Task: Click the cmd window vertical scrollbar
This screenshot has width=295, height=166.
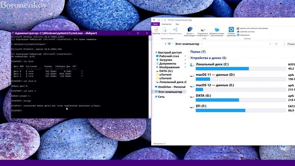Action: (x=150, y=77)
